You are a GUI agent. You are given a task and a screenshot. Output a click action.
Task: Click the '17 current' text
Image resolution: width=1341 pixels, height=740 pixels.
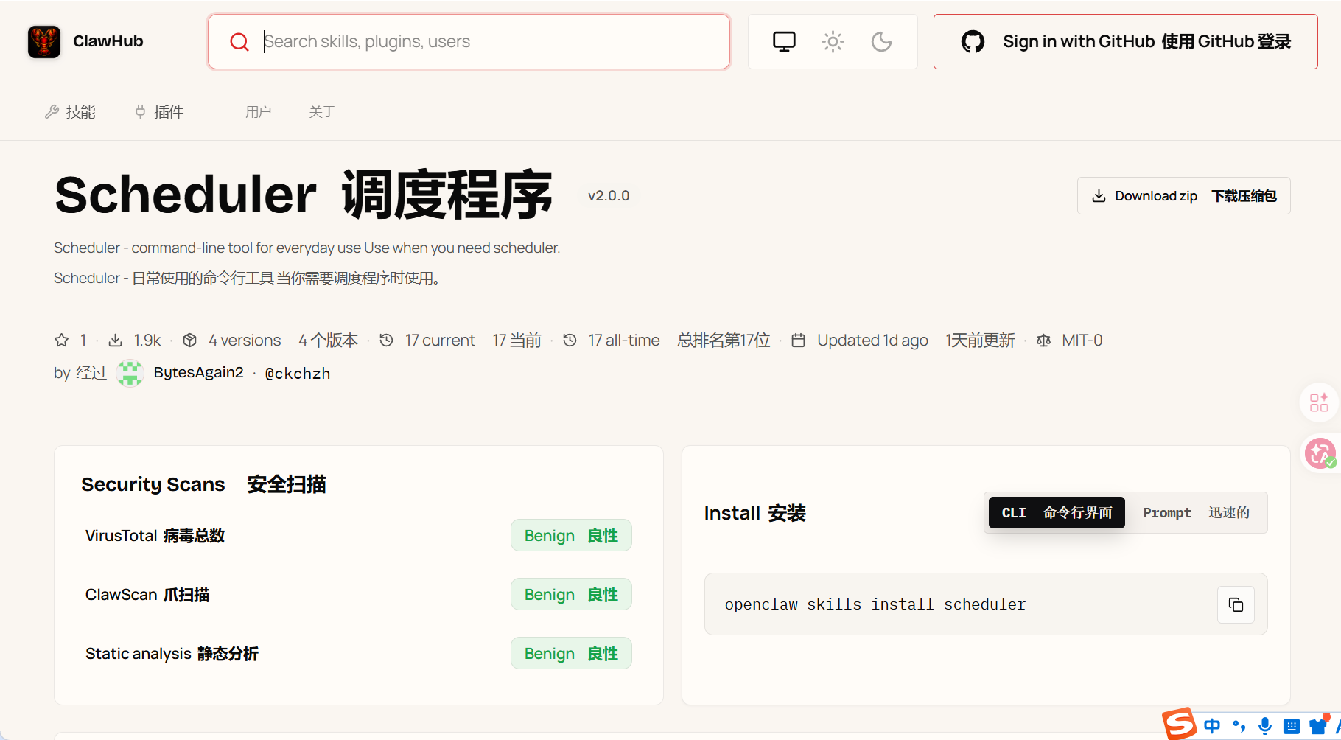pos(440,341)
